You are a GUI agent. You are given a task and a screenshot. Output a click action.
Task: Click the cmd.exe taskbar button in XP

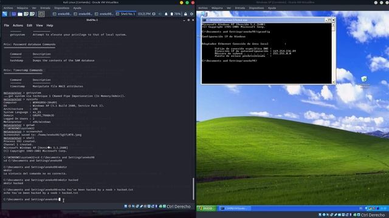[x=235, y=208]
